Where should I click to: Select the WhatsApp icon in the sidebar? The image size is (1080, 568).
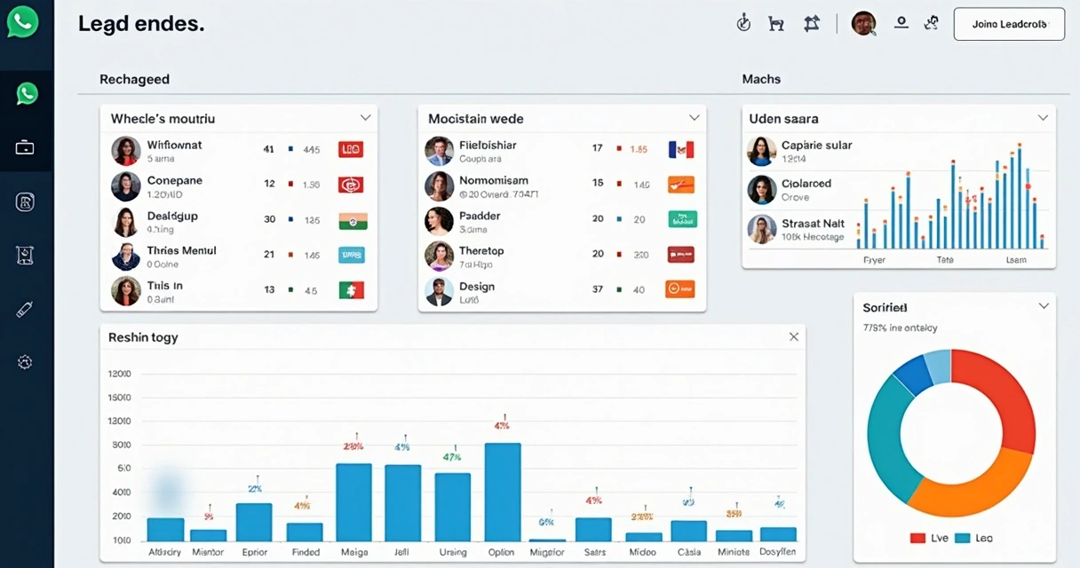27,93
